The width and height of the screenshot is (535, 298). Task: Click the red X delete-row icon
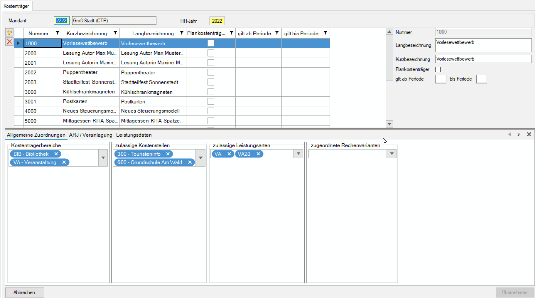[x=9, y=42]
